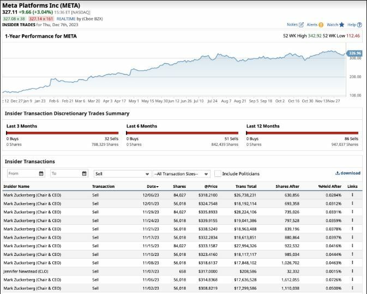Open calendar picker in To date field

coord(84,174)
